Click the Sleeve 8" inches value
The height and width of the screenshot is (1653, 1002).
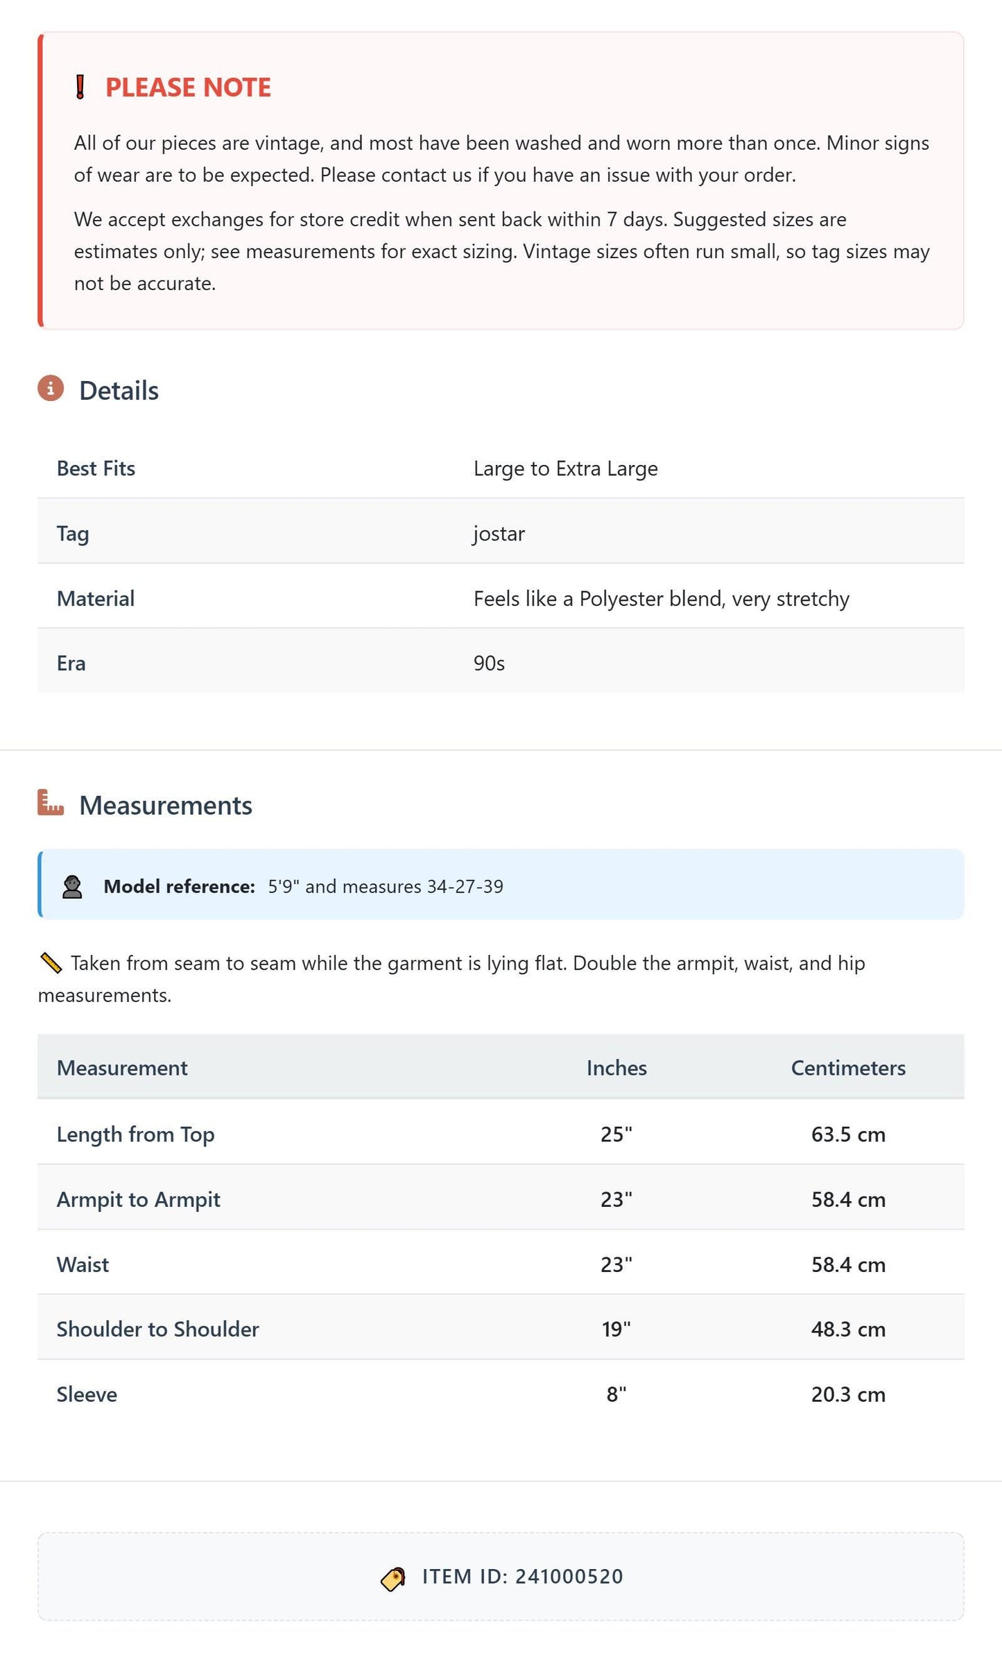[616, 1394]
